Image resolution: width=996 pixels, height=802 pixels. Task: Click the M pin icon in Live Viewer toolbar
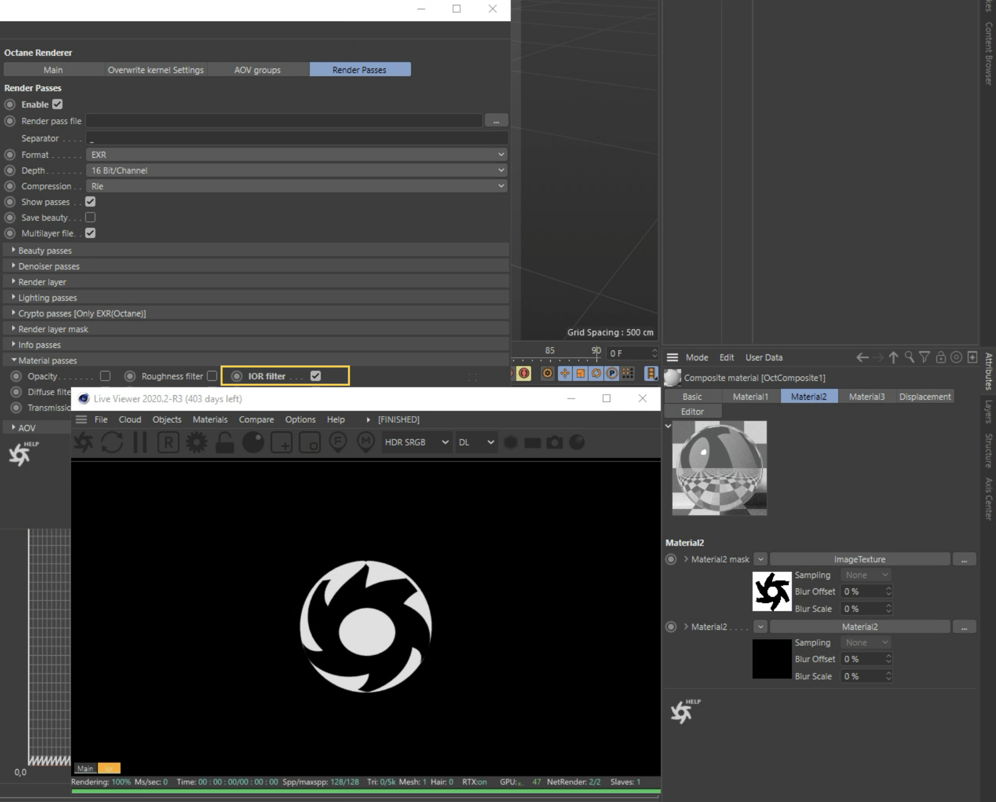(366, 442)
